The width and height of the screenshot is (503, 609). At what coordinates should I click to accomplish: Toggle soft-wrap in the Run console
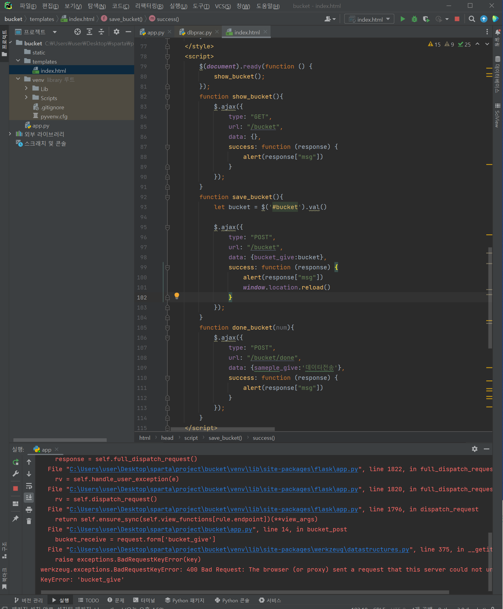[x=29, y=486]
